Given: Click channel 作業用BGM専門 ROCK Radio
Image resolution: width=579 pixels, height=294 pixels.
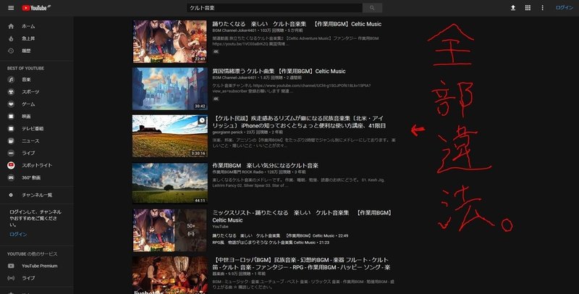Looking at the screenshot, I should click(238, 172).
